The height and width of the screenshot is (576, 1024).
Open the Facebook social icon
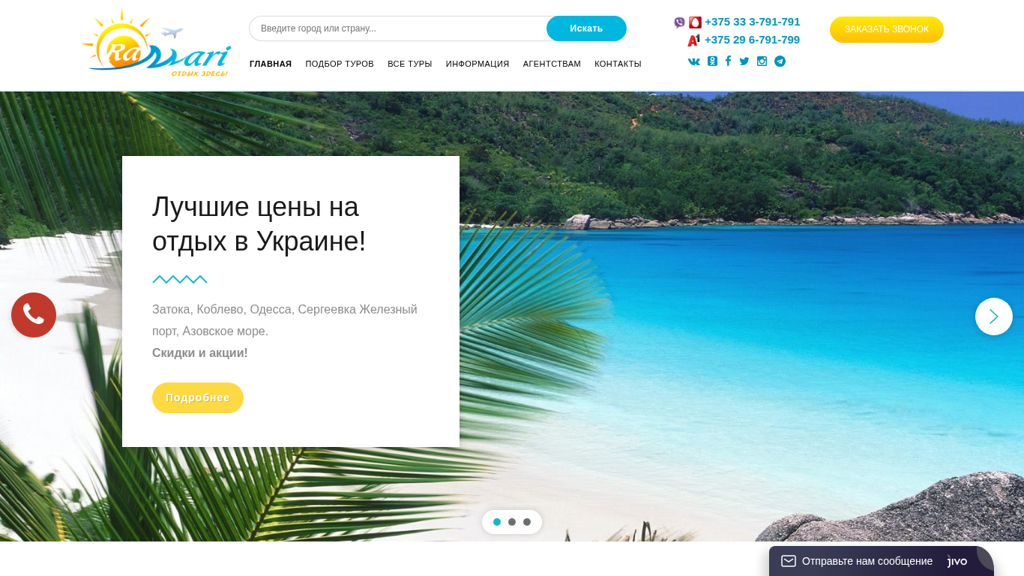tap(728, 61)
